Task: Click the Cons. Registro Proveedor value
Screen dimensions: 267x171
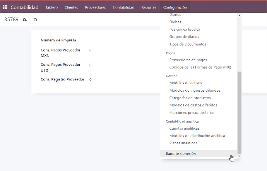Action: [x=91, y=80]
